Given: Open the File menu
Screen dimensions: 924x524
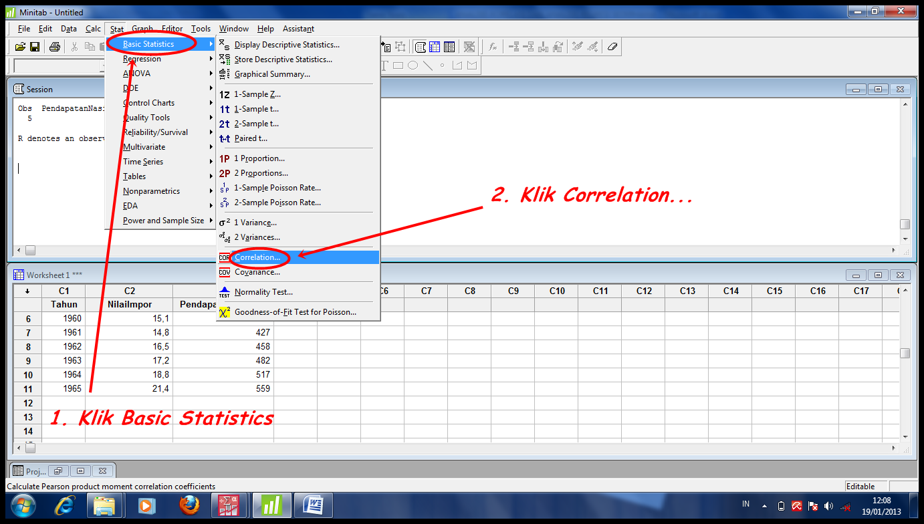Looking at the screenshot, I should click(24, 29).
